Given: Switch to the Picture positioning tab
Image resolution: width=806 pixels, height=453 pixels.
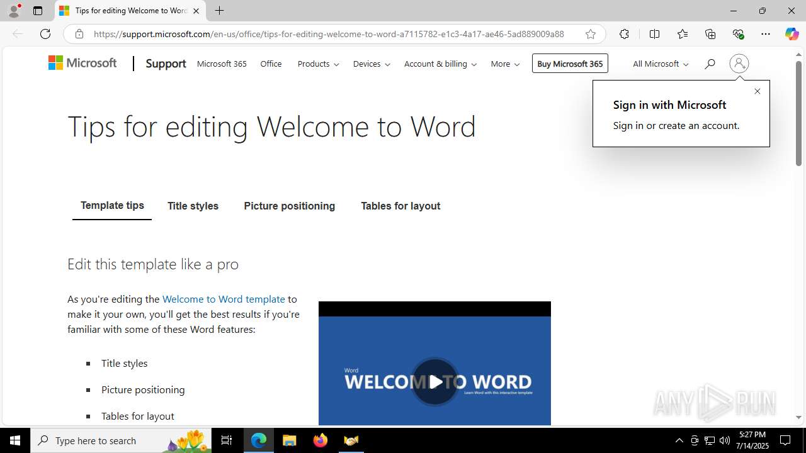Looking at the screenshot, I should [x=290, y=206].
